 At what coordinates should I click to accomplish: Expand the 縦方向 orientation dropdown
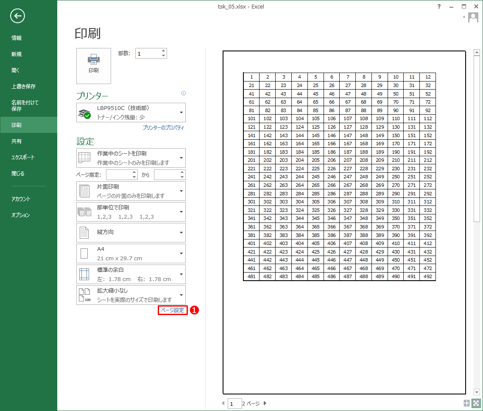click(x=131, y=233)
